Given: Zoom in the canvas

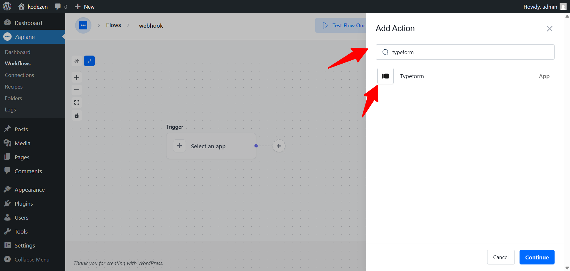Looking at the screenshot, I should [77, 77].
